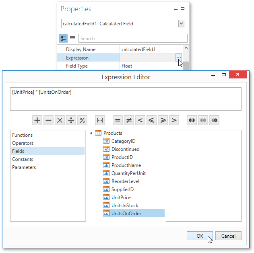254x253 pixels.
Task: Click the CategoryID numeric field icon
Action: pyautogui.click(x=106, y=141)
